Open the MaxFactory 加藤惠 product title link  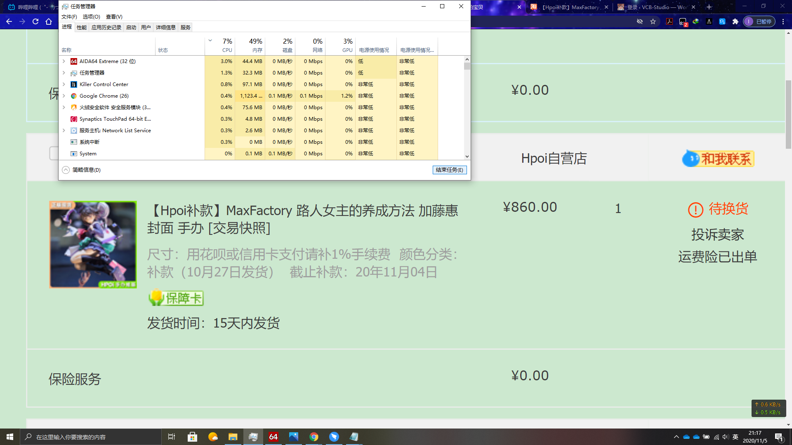[303, 219]
